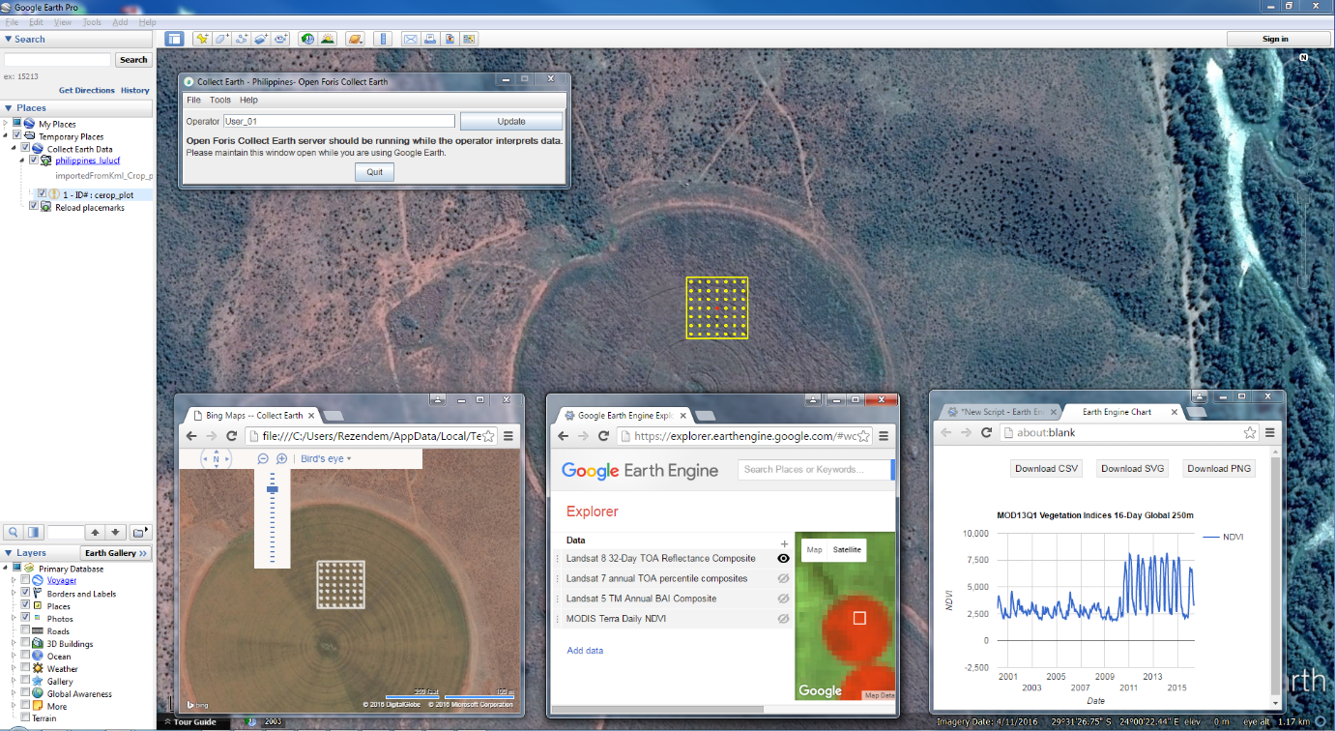Image resolution: width=1335 pixels, height=731 pixels.
Task: Click the Get Directions link
Action: [x=86, y=90]
